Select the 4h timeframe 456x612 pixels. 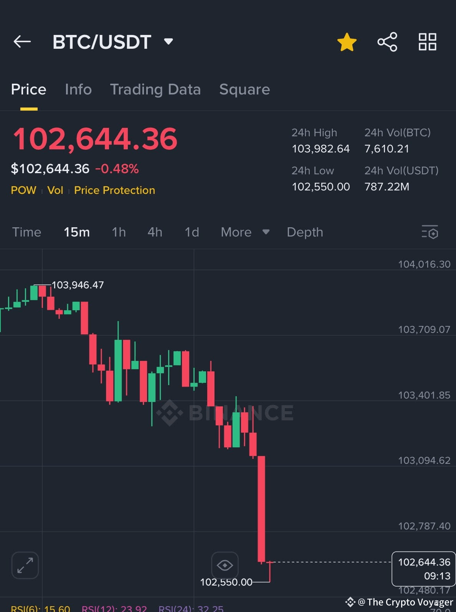[x=155, y=232]
